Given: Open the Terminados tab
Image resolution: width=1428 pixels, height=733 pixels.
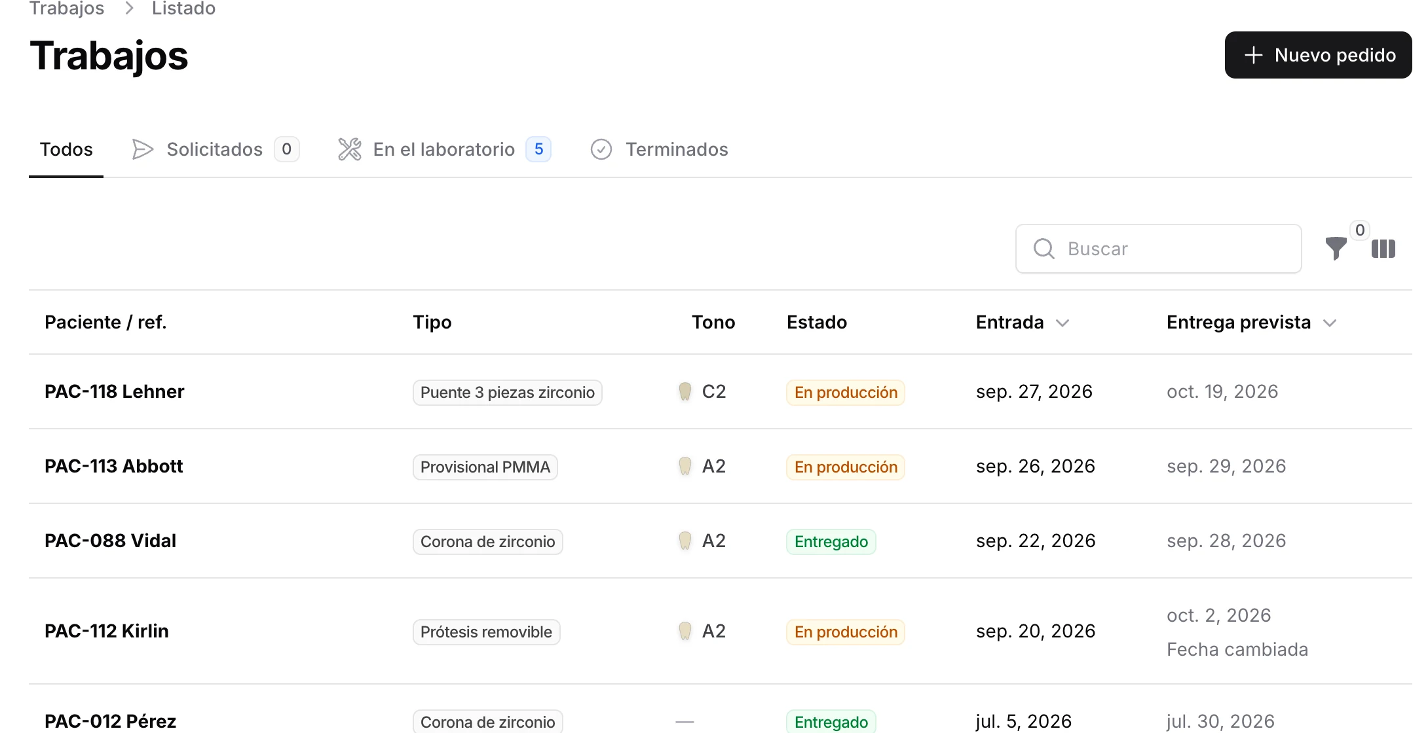Looking at the screenshot, I should [x=659, y=149].
